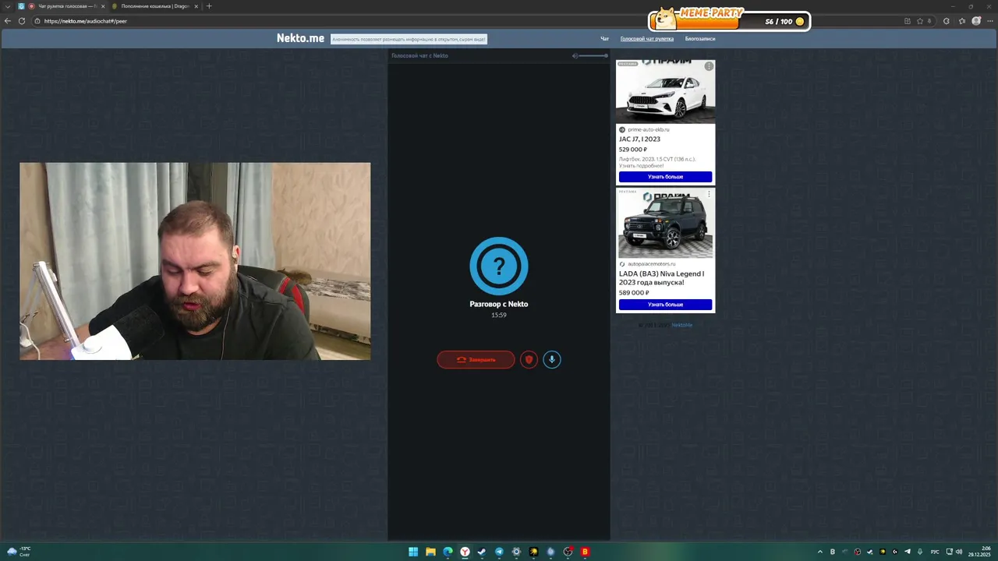Viewport: 998px width, 561px height.
Task: Click the system tray volume icon
Action: pos(959,552)
